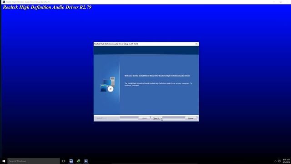Show hidden system tray icons
The image size is (291, 164).
(276, 161)
